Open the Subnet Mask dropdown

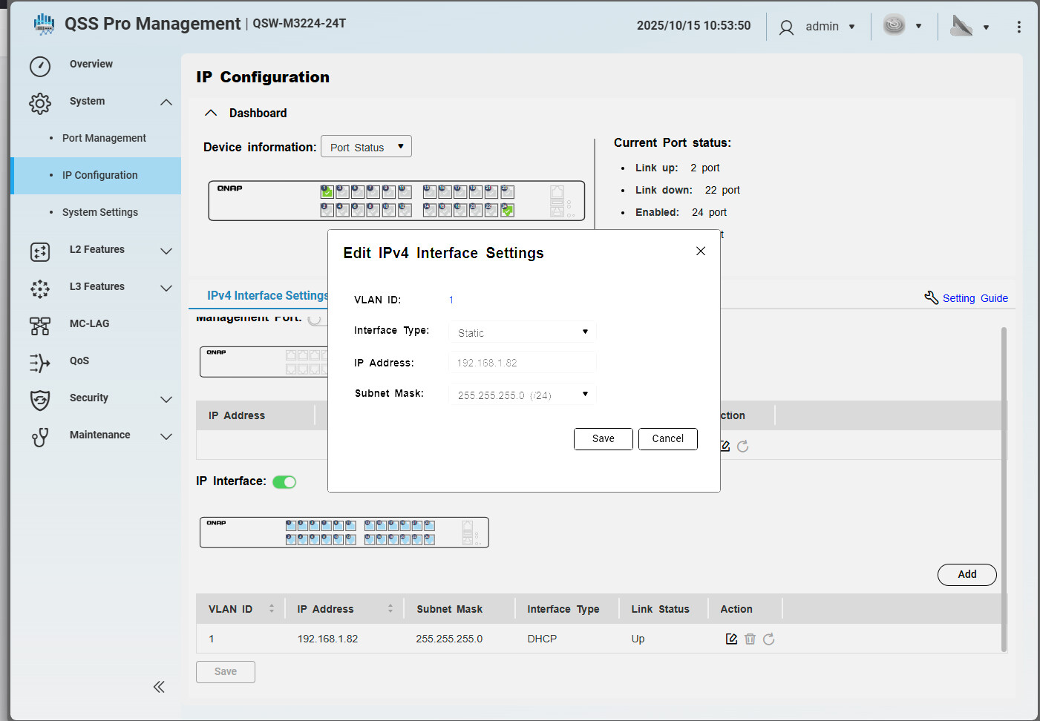[x=522, y=395]
